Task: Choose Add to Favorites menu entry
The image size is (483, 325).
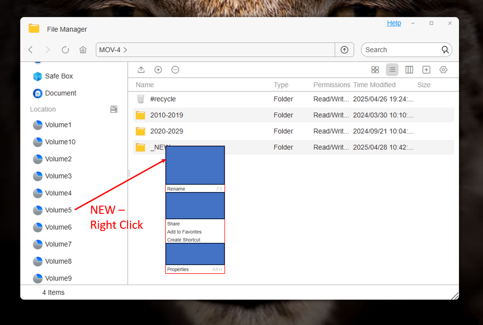Action: pos(195,232)
